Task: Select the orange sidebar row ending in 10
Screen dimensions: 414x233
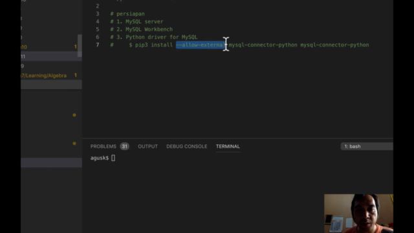Action: 51,47
